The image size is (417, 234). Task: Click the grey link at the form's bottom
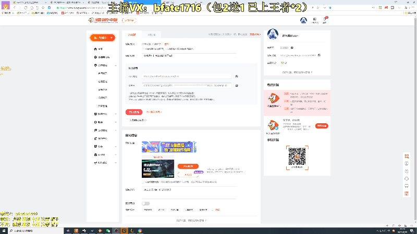point(191,220)
